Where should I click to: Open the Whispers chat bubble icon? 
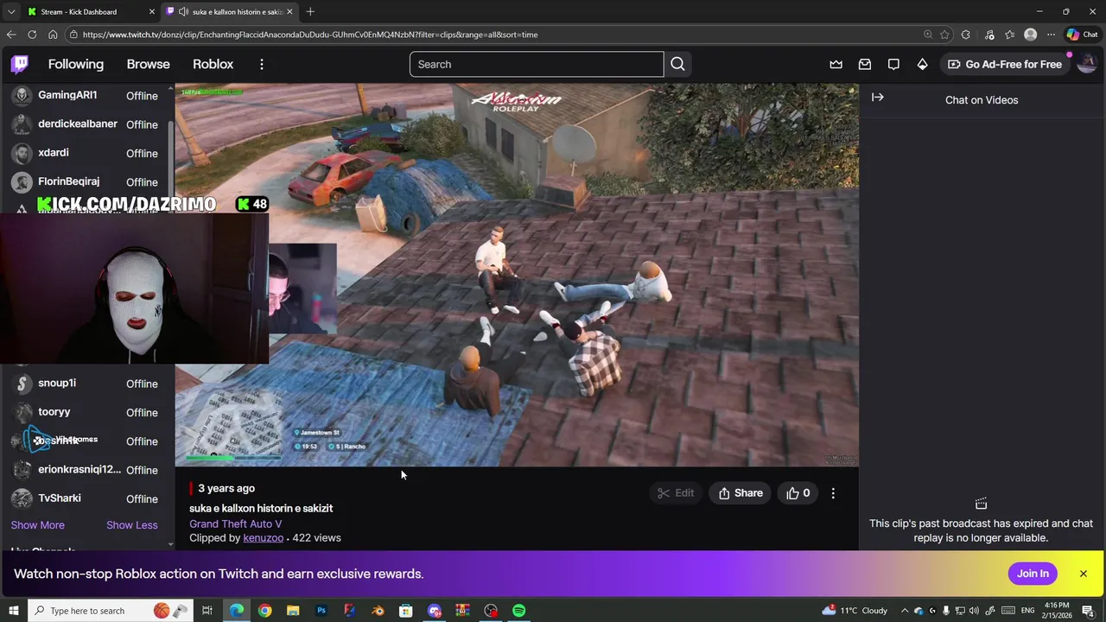(x=893, y=64)
